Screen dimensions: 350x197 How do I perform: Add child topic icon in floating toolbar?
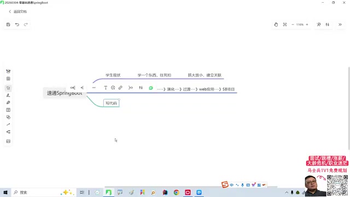[x=73, y=88]
